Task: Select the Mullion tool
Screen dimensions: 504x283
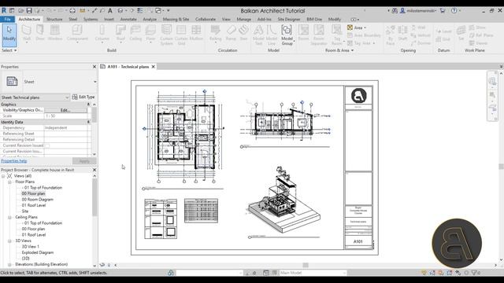Action: (196, 33)
